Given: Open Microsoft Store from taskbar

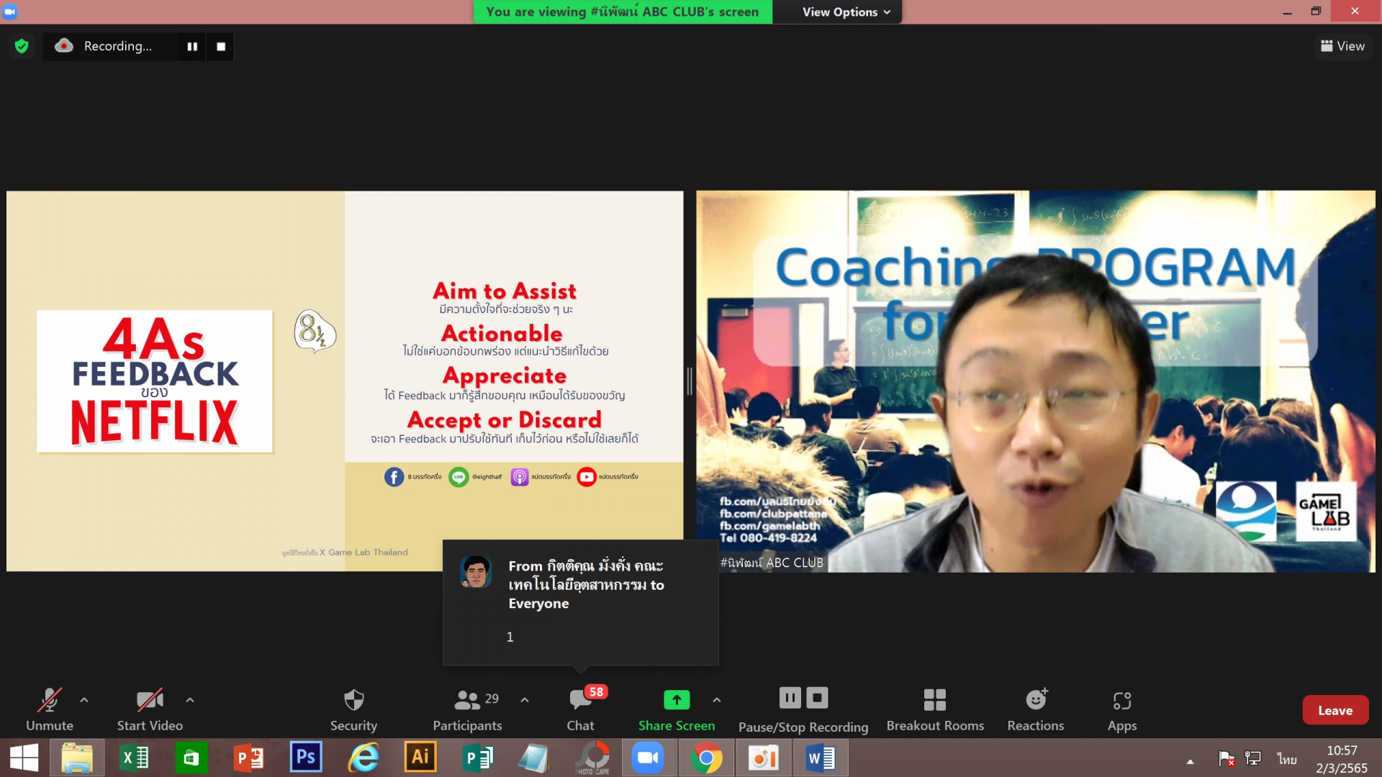Looking at the screenshot, I should point(191,758).
